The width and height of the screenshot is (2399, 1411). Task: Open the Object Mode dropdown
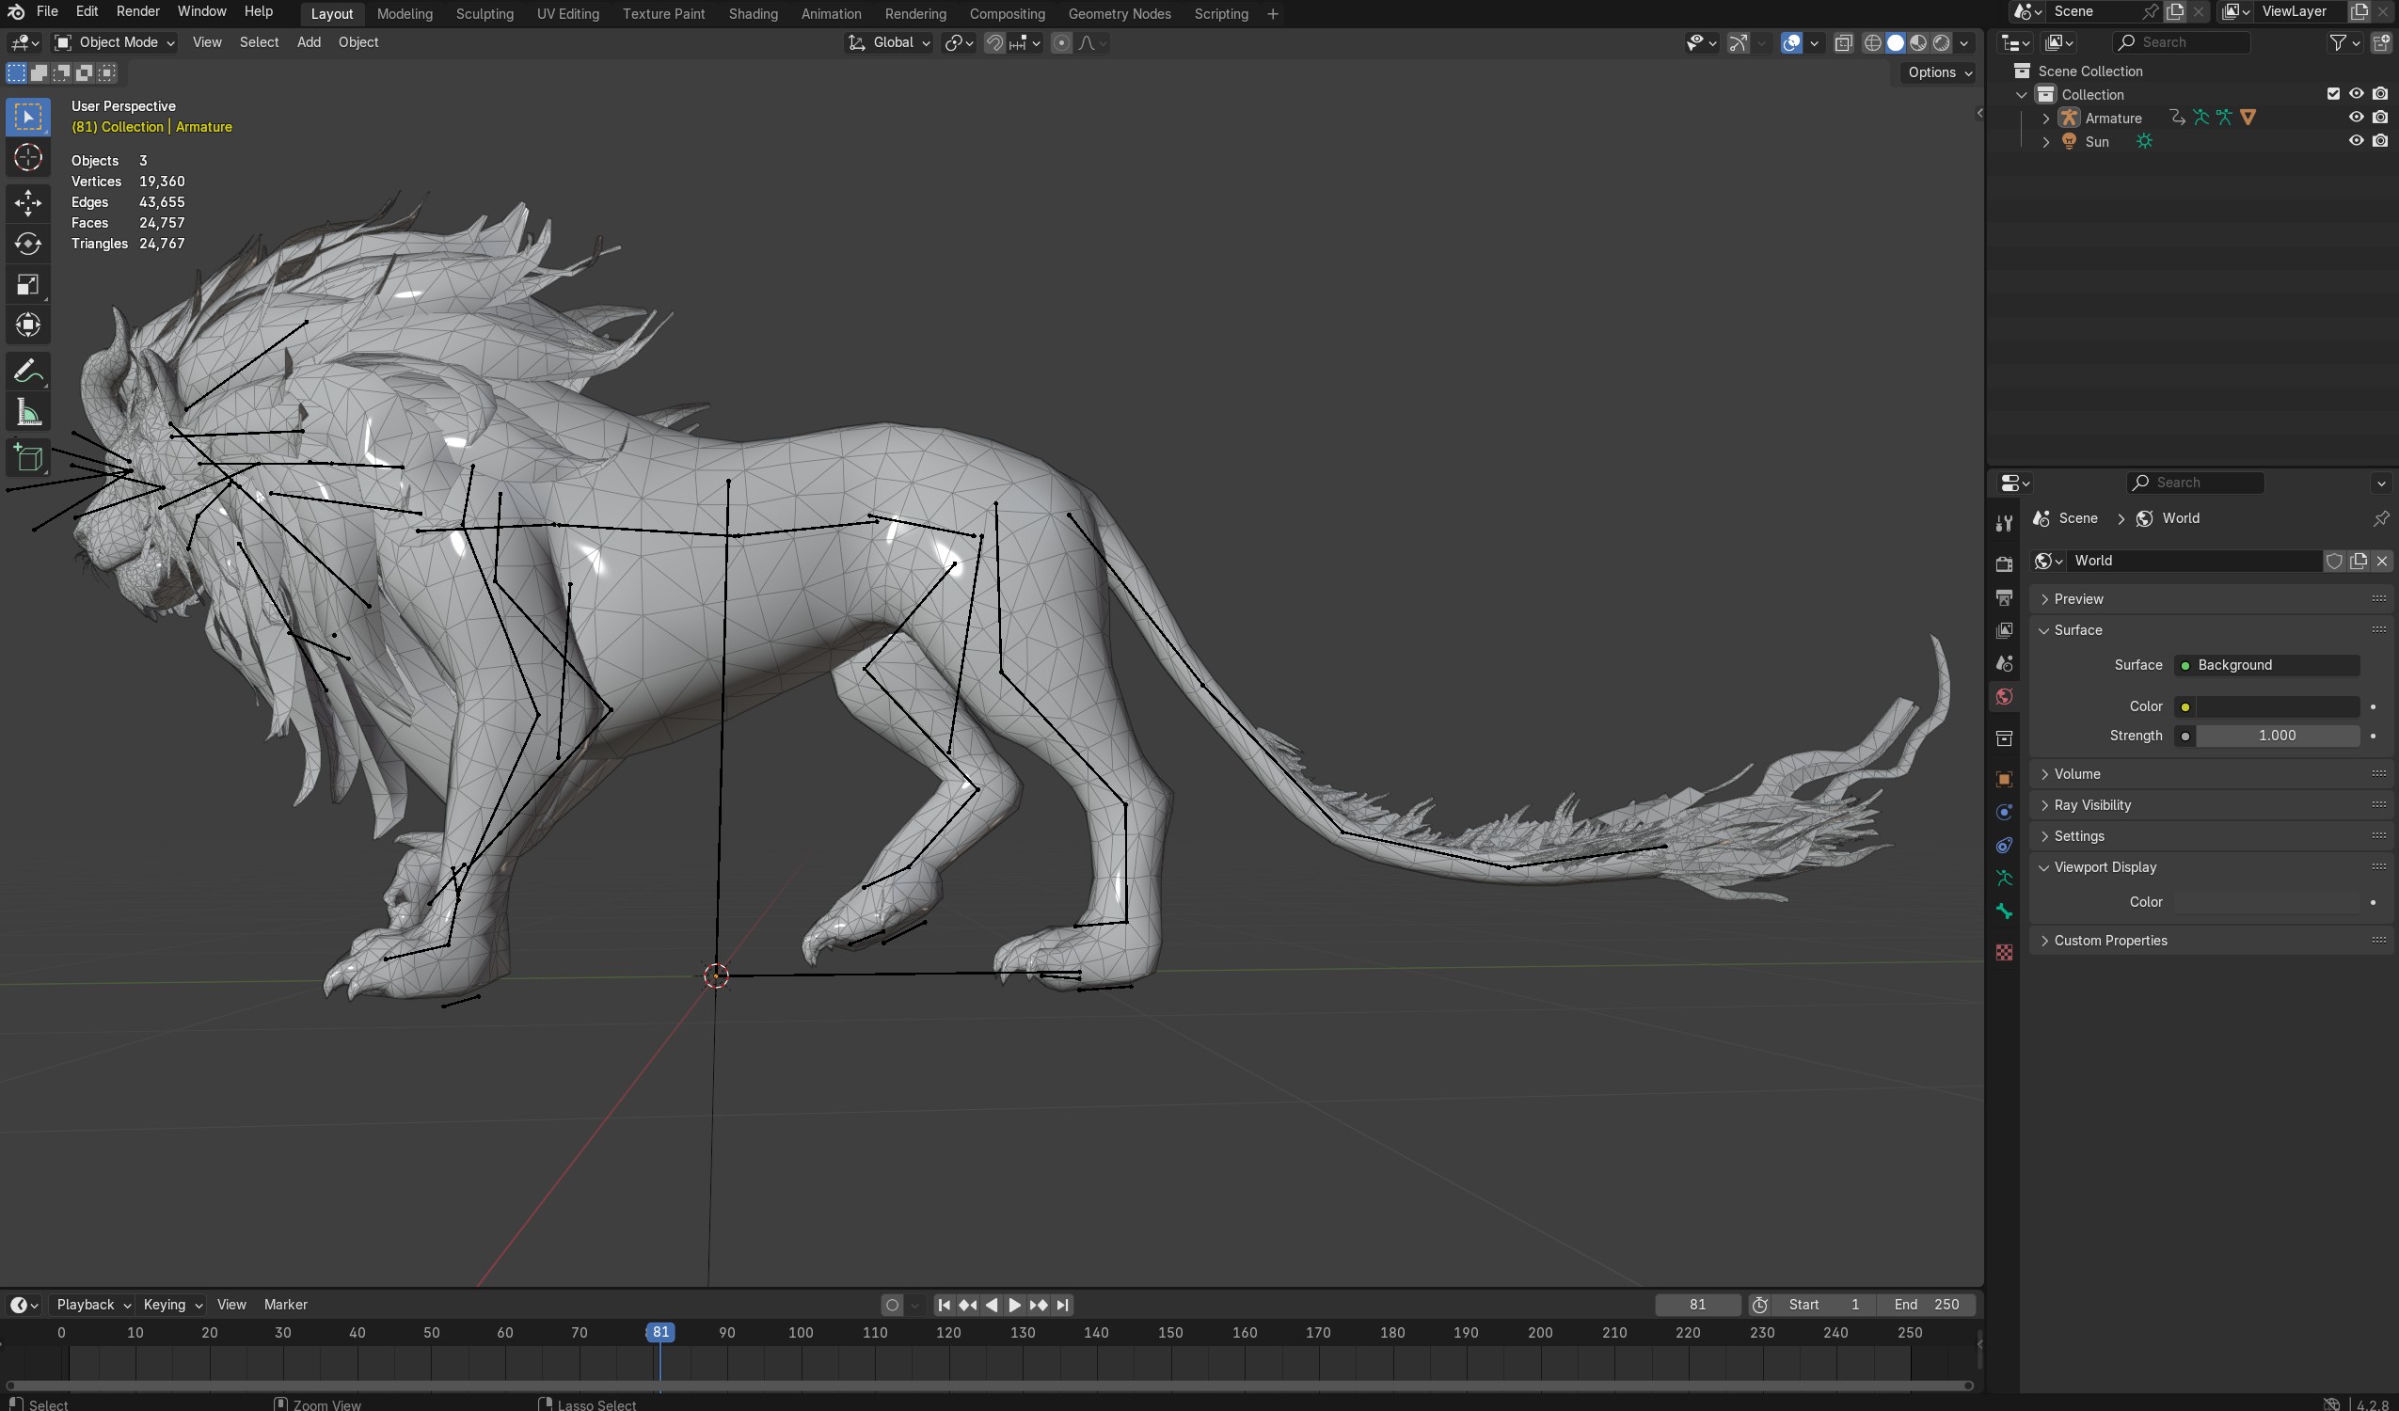point(114,43)
